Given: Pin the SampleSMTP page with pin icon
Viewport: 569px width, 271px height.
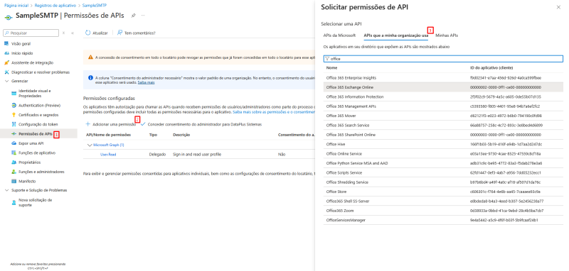Looking at the screenshot, I should 133,16.
